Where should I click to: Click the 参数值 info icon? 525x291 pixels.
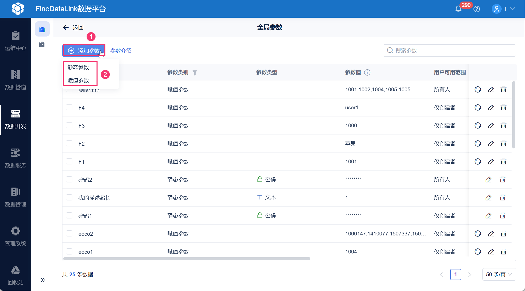pyautogui.click(x=367, y=73)
